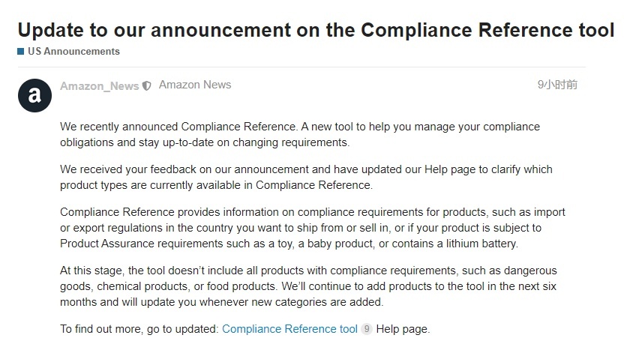Screen dimensions: 624x341
Task: Click the paragraph starting 'Compliance Reference provides information'
Action: point(313,228)
